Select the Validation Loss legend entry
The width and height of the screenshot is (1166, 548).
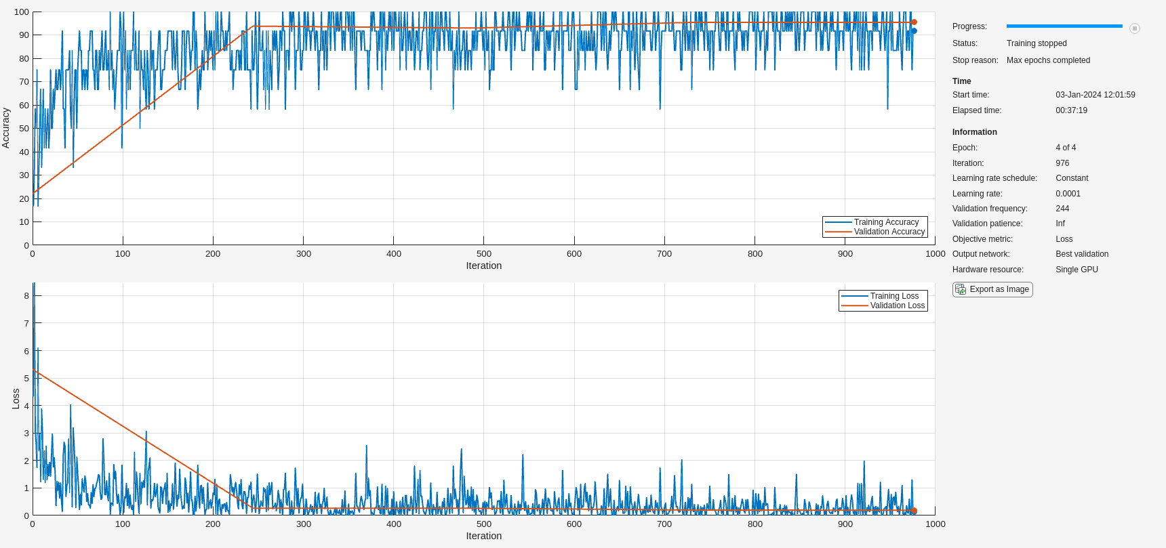click(883, 305)
